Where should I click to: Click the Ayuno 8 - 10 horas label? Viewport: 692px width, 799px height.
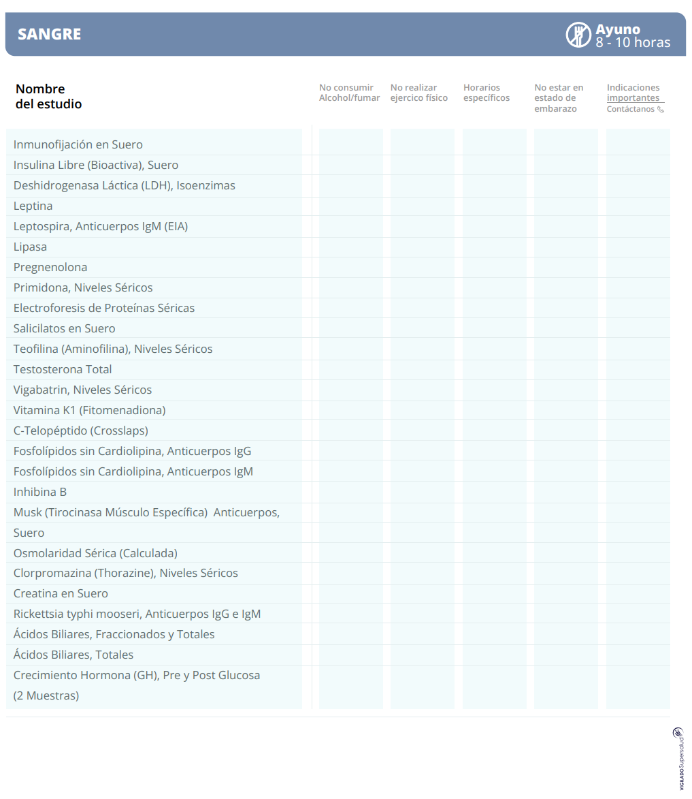coord(632,35)
